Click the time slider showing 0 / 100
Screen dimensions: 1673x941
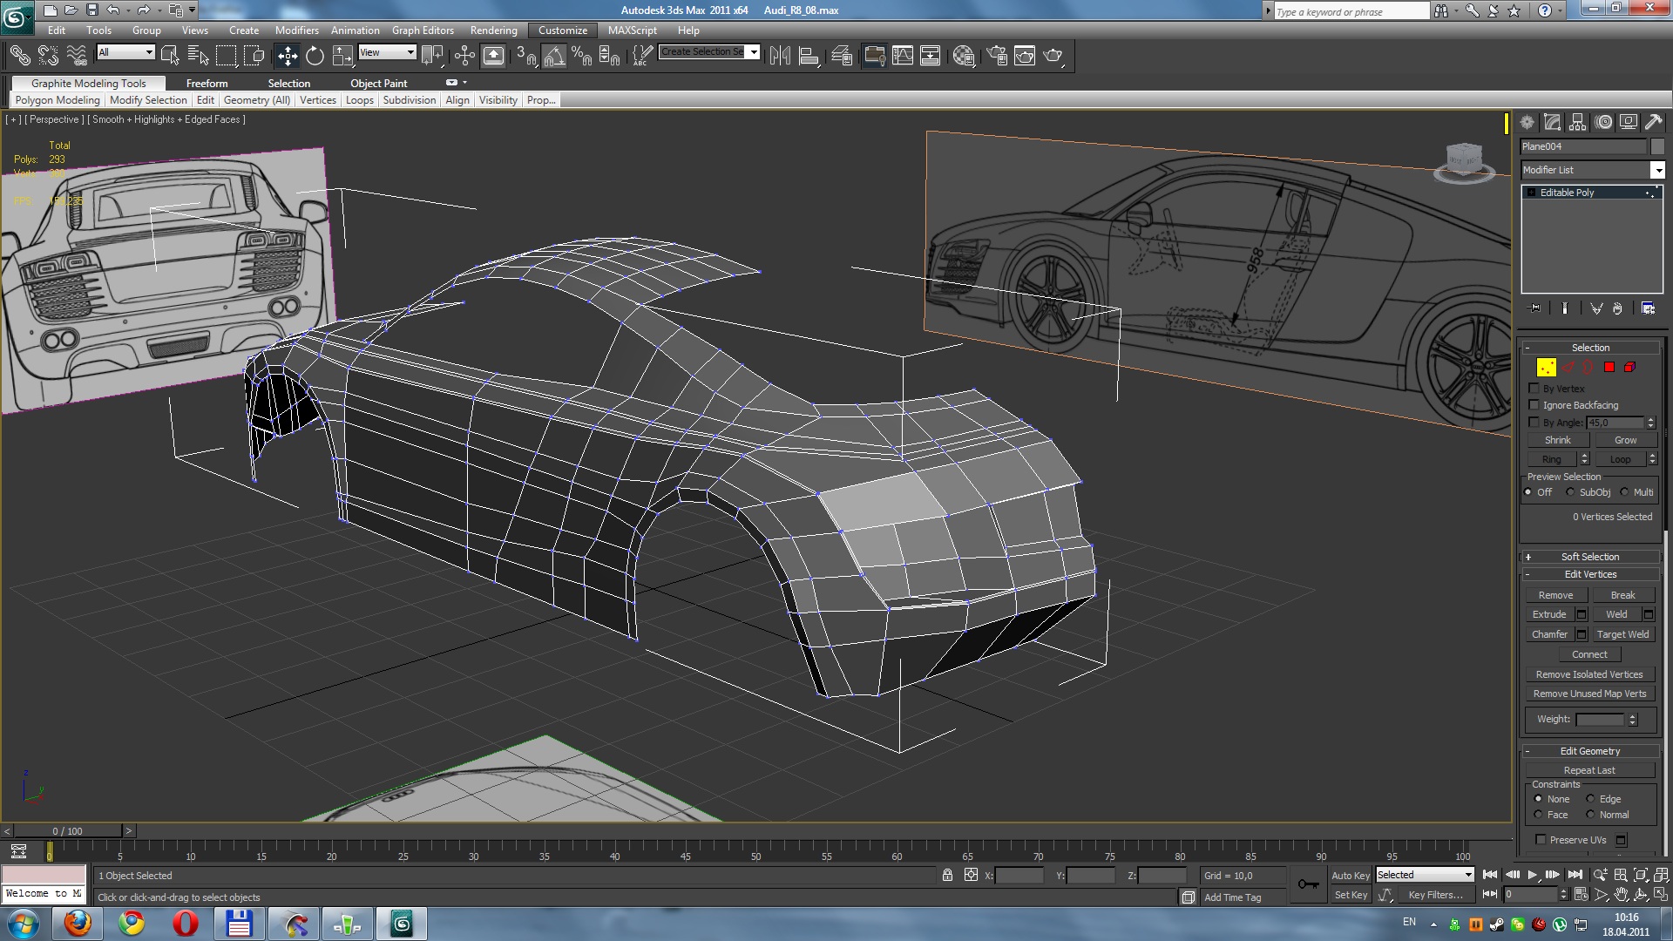(x=67, y=831)
